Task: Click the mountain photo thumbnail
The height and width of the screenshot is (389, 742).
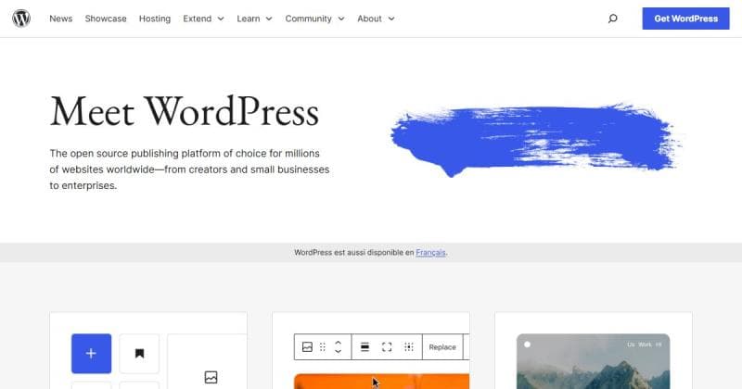Action: 593,361
